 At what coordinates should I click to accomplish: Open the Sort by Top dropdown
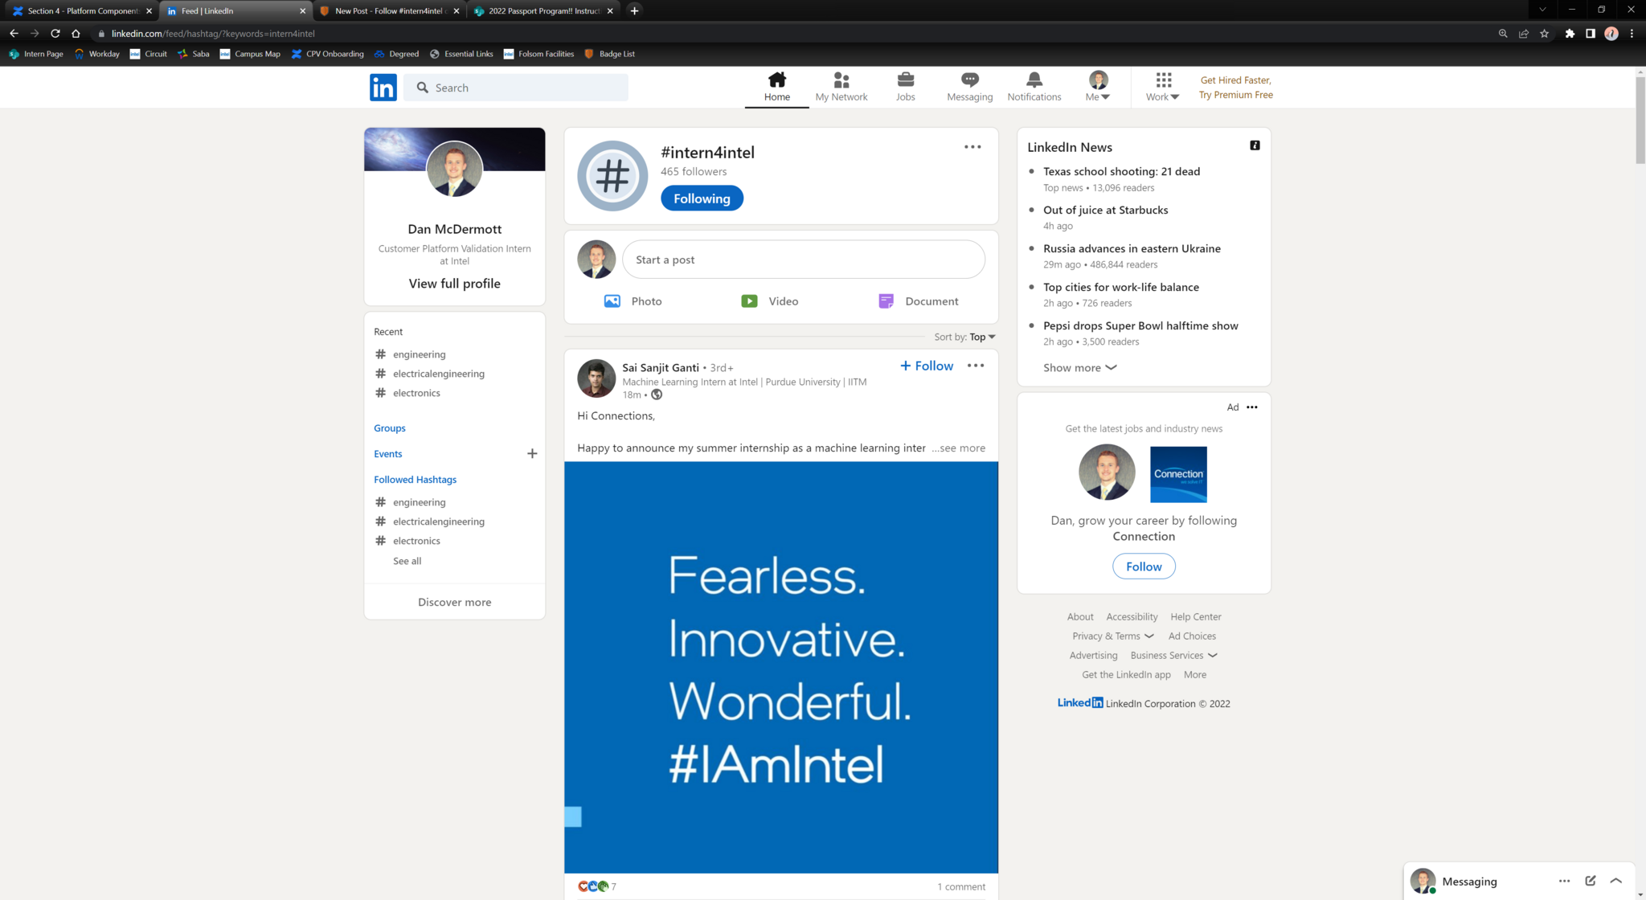point(981,337)
